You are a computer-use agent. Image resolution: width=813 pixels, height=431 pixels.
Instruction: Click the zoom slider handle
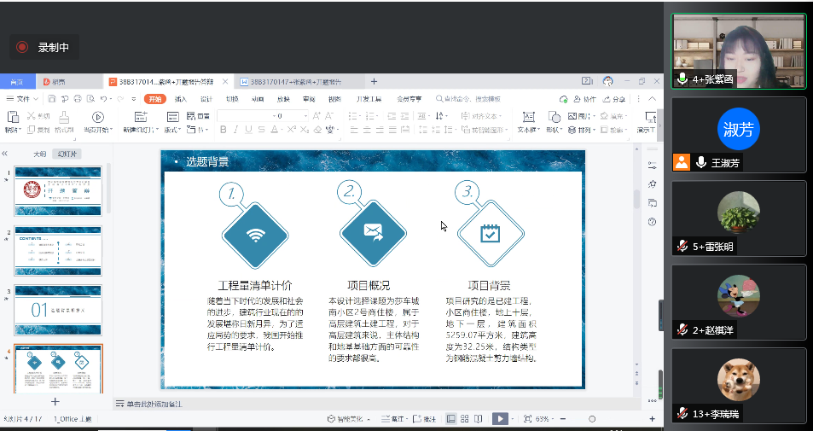pyautogui.click(x=592, y=419)
